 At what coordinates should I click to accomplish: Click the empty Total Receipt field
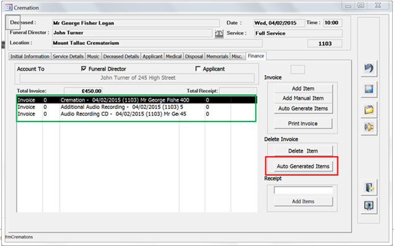[x=239, y=91]
